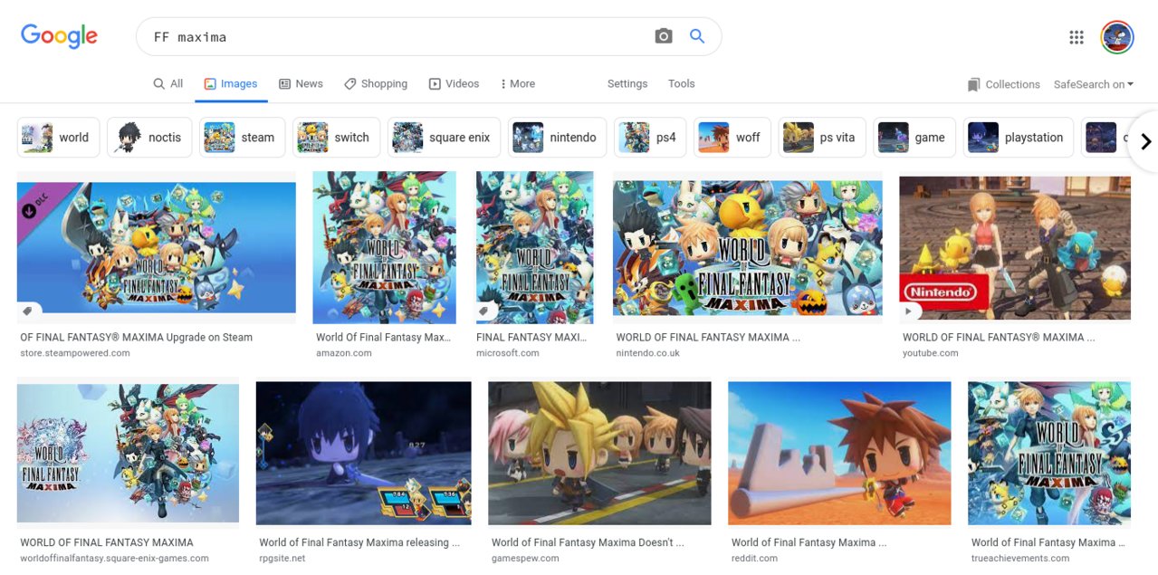Click the store.steampowered.com source text

pyautogui.click(x=75, y=353)
